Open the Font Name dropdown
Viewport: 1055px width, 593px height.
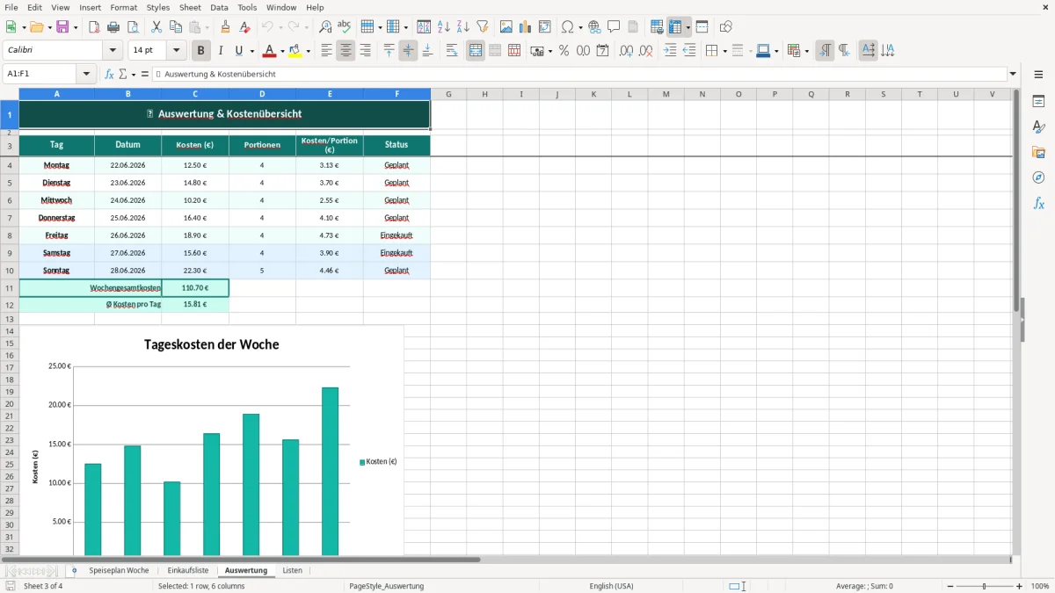pos(112,50)
